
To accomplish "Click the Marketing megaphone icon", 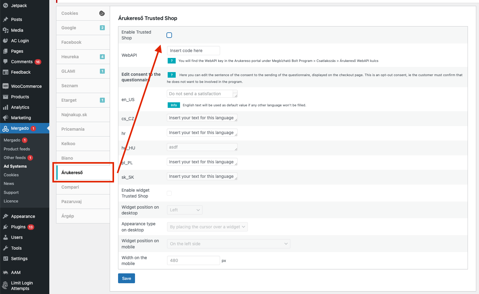I will [x=6, y=118].
